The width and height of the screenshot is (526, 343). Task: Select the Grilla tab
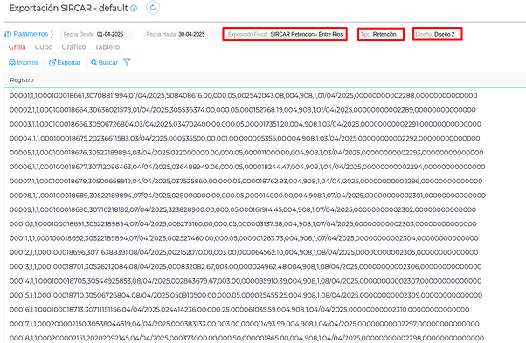click(x=17, y=47)
